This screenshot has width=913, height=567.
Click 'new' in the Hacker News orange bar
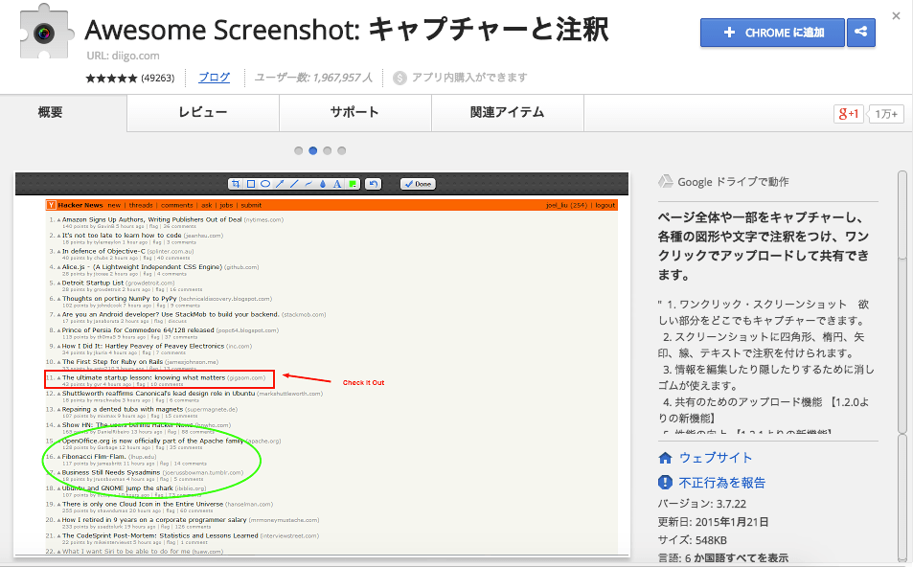coord(114,206)
